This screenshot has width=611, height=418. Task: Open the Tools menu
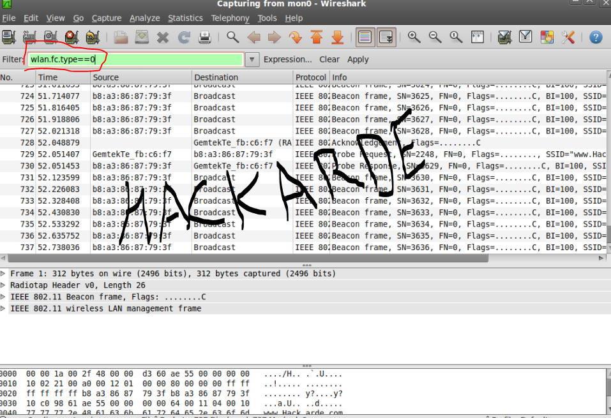point(267,18)
